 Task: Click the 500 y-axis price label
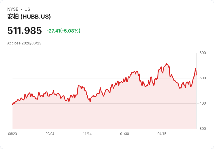[x=203, y=78]
